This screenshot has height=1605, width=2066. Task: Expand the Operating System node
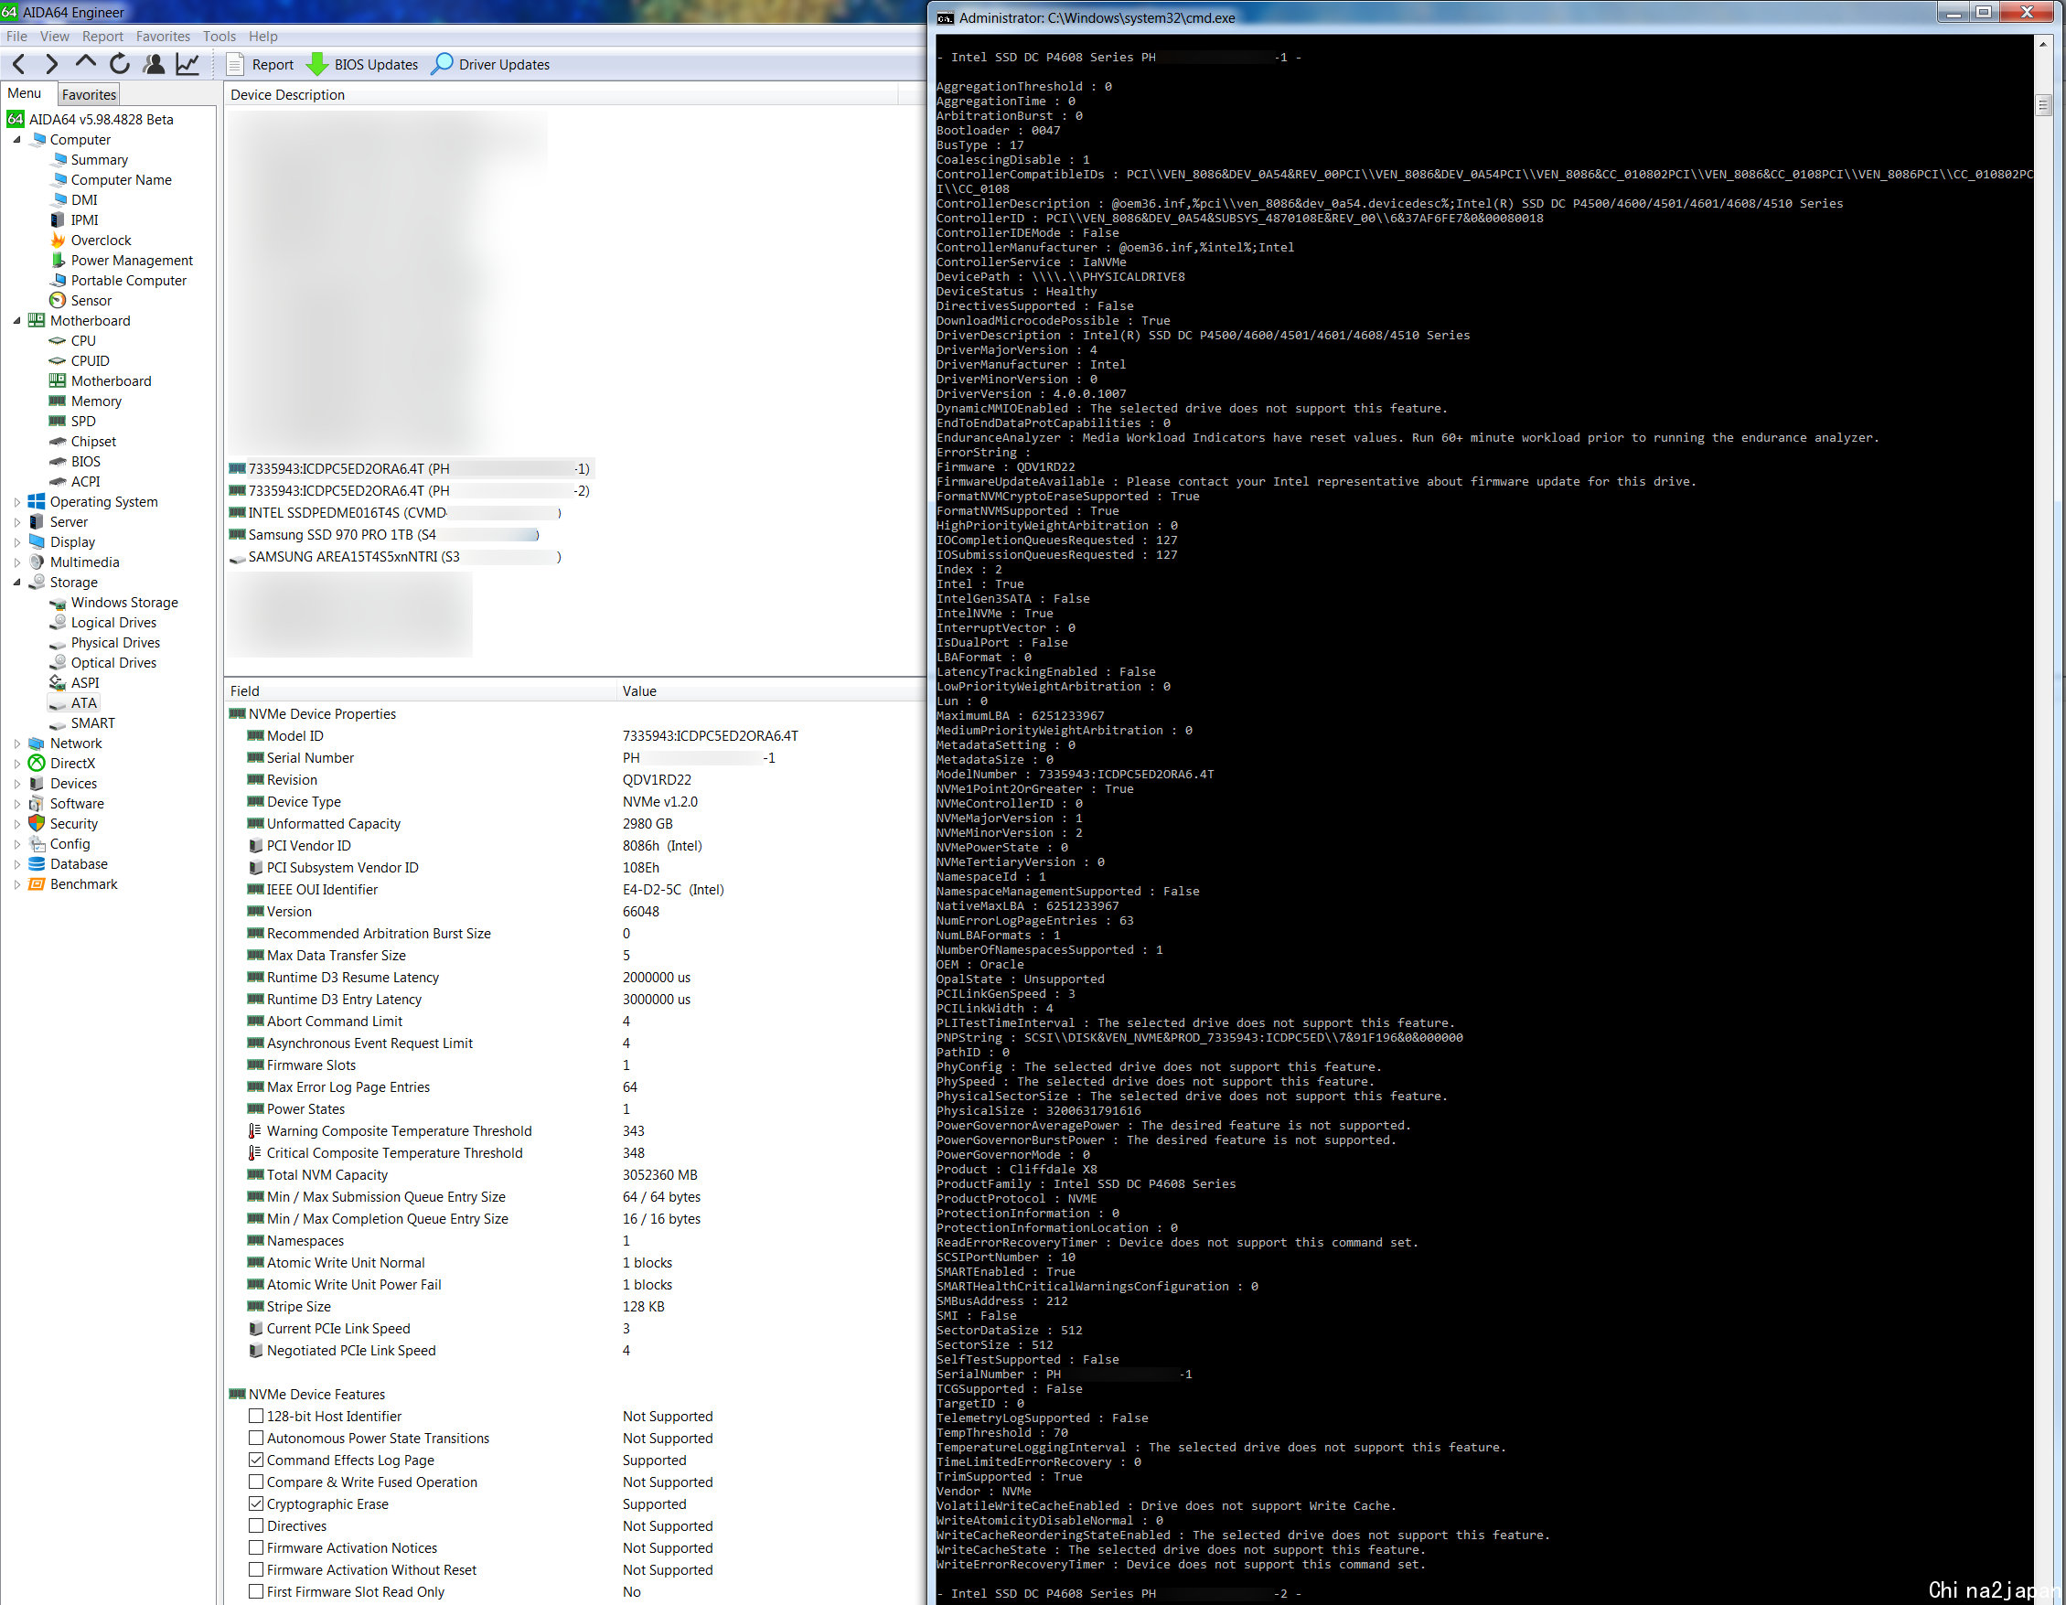point(17,502)
